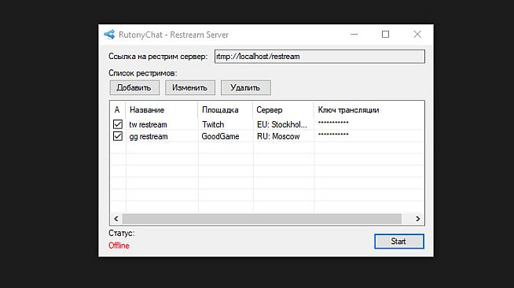Click the left arrow of horizontal scrollbar

[116, 219]
